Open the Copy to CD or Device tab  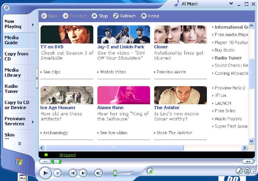tap(17, 105)
